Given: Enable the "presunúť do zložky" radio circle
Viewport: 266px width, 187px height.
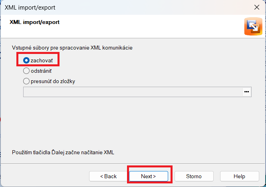Looking at the screenshot, I should (26, 81).
